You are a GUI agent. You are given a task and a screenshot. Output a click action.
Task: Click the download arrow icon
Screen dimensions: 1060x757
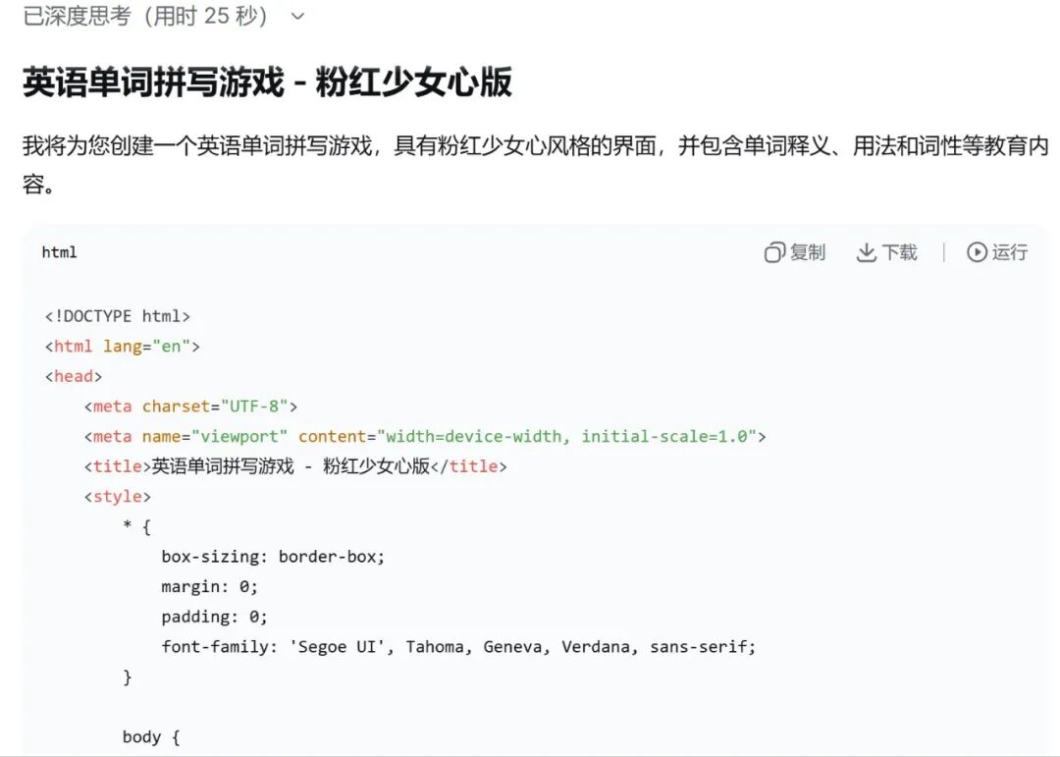(x=867, y=253)
